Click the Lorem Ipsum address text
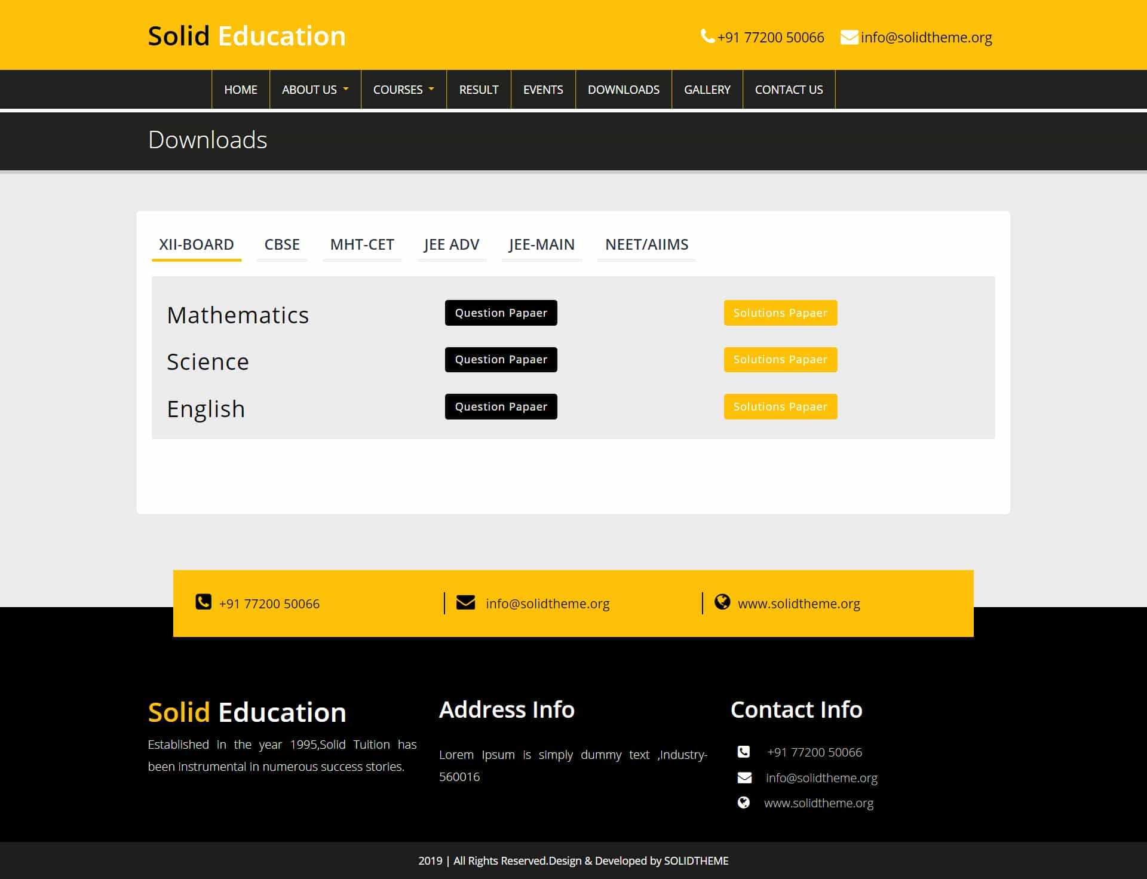This screenshot has width=1147, height=879. [x=573, y=765]
